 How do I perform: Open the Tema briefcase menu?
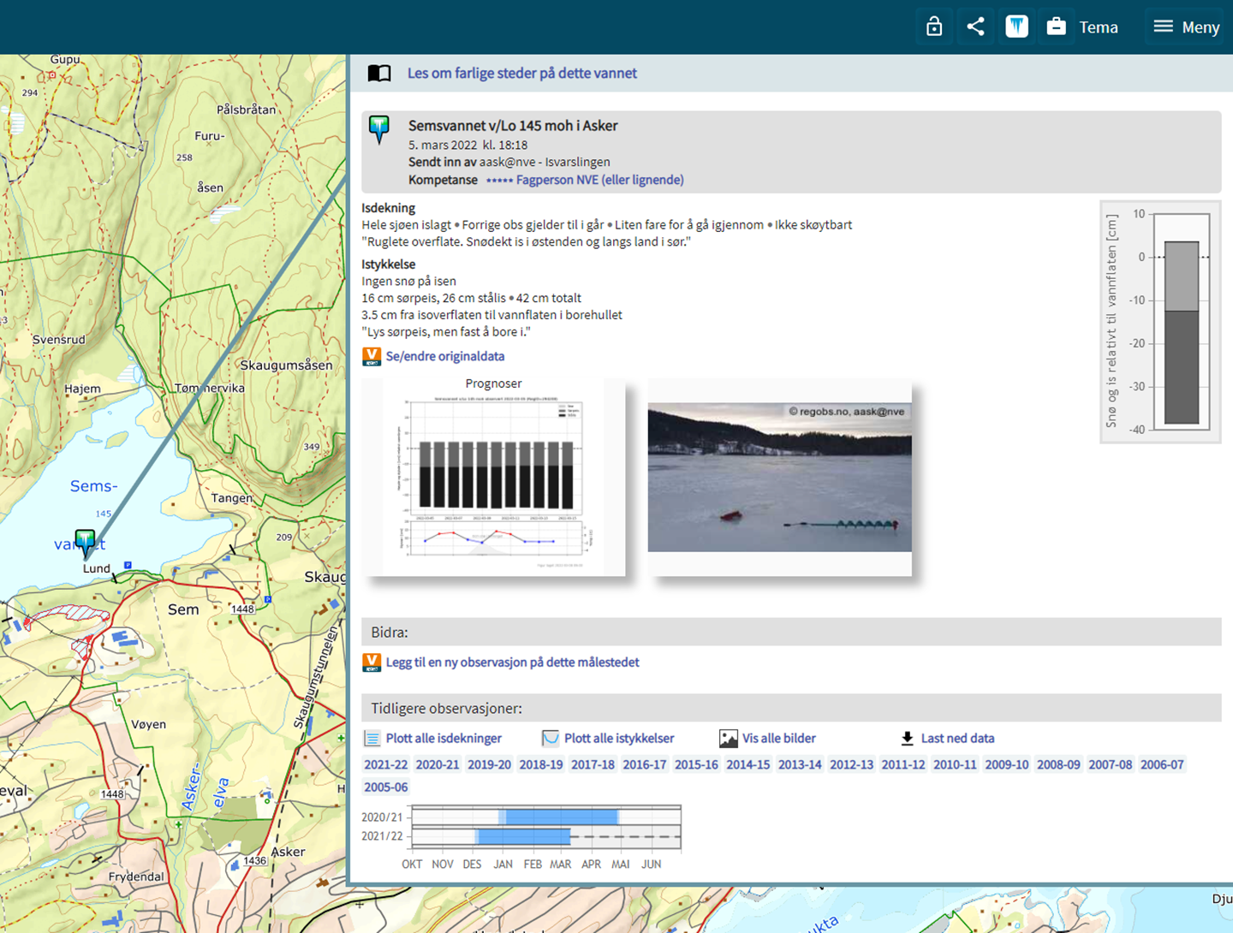click(x=1082, y=27)
